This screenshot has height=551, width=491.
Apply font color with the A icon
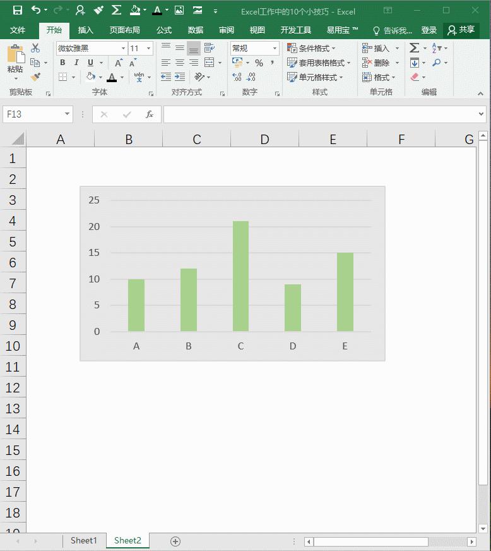(112, 77)
